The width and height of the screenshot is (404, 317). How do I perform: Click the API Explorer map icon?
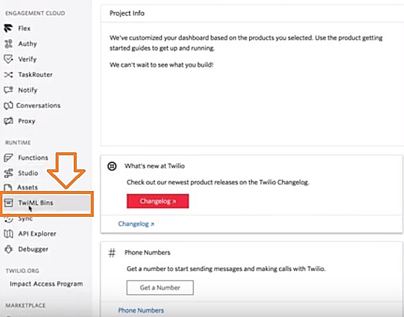(8, 234)
